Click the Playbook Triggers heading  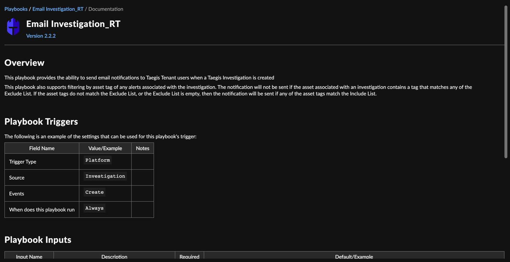pyautogui.click(x=41, y=121)
